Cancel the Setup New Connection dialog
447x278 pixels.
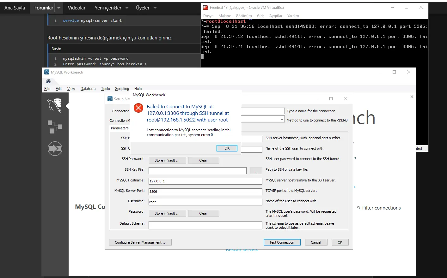(316, 242)
